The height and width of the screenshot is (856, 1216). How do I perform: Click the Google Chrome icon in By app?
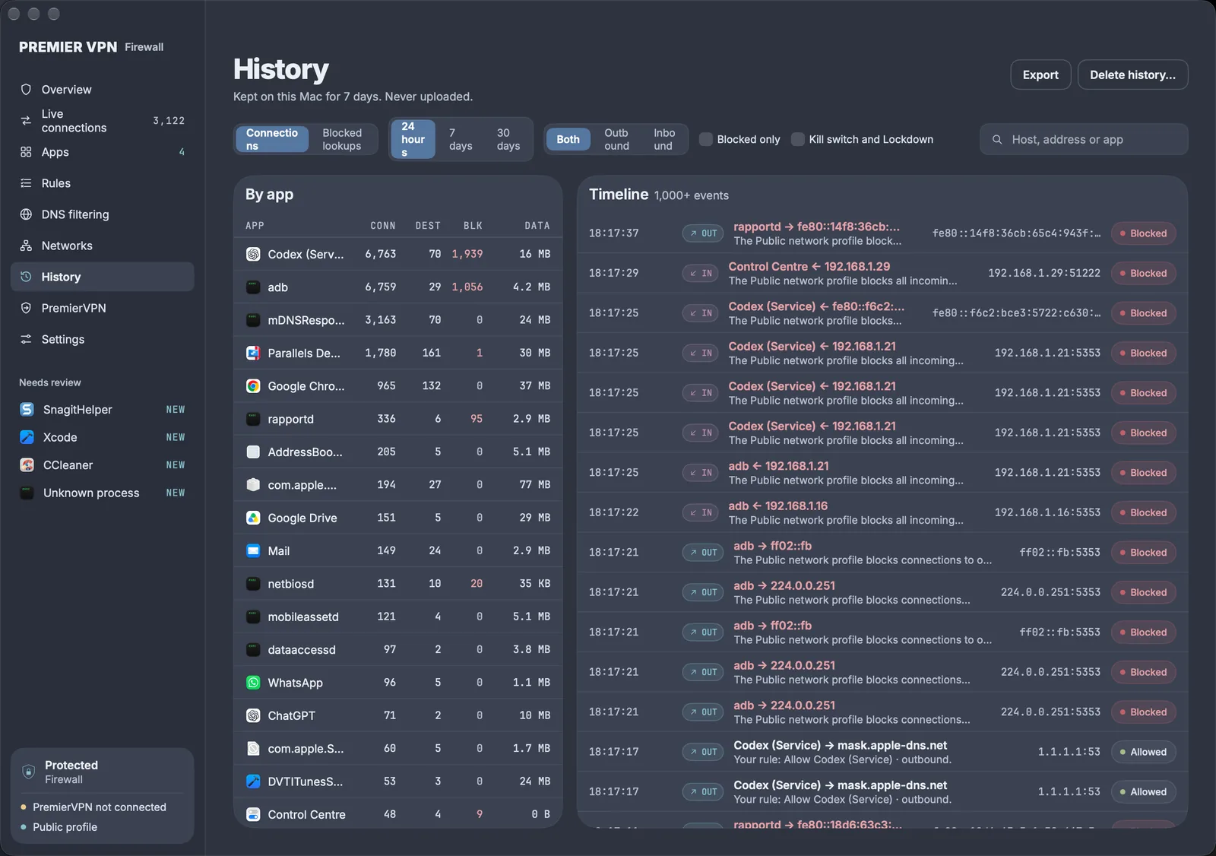(253, 386)
